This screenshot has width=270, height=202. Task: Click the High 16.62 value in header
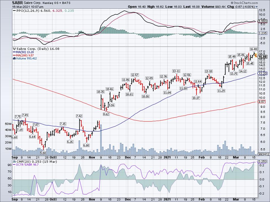[155, 7]
